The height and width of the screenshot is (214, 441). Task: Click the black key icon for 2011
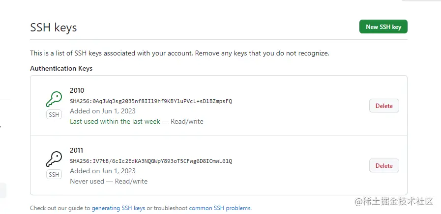click(54, 160)
